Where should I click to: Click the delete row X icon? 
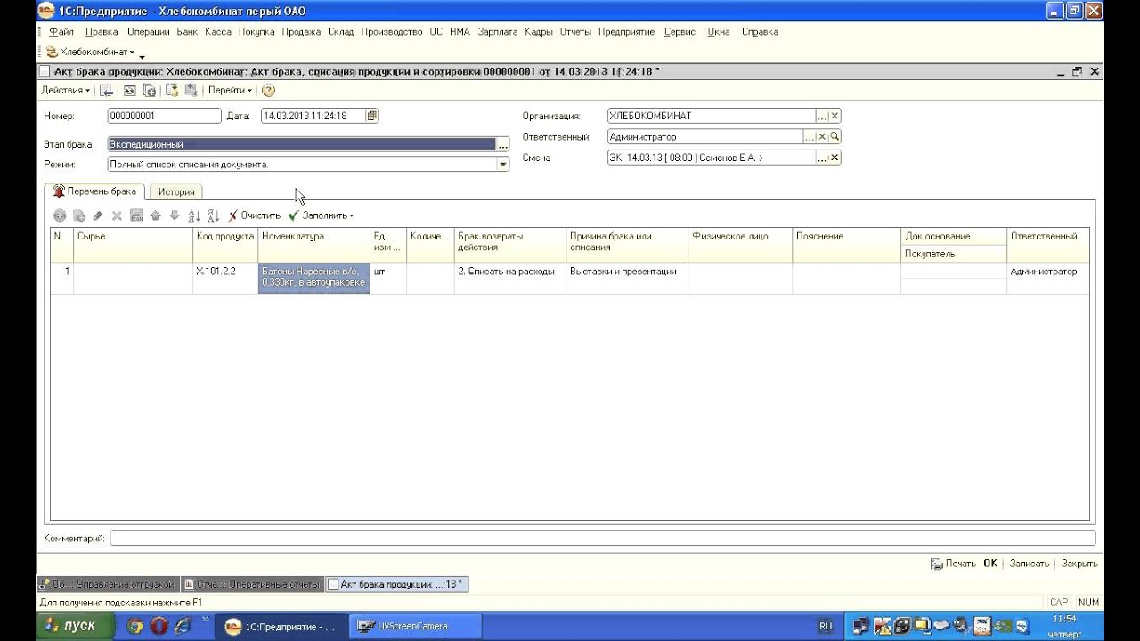(117, 215)
